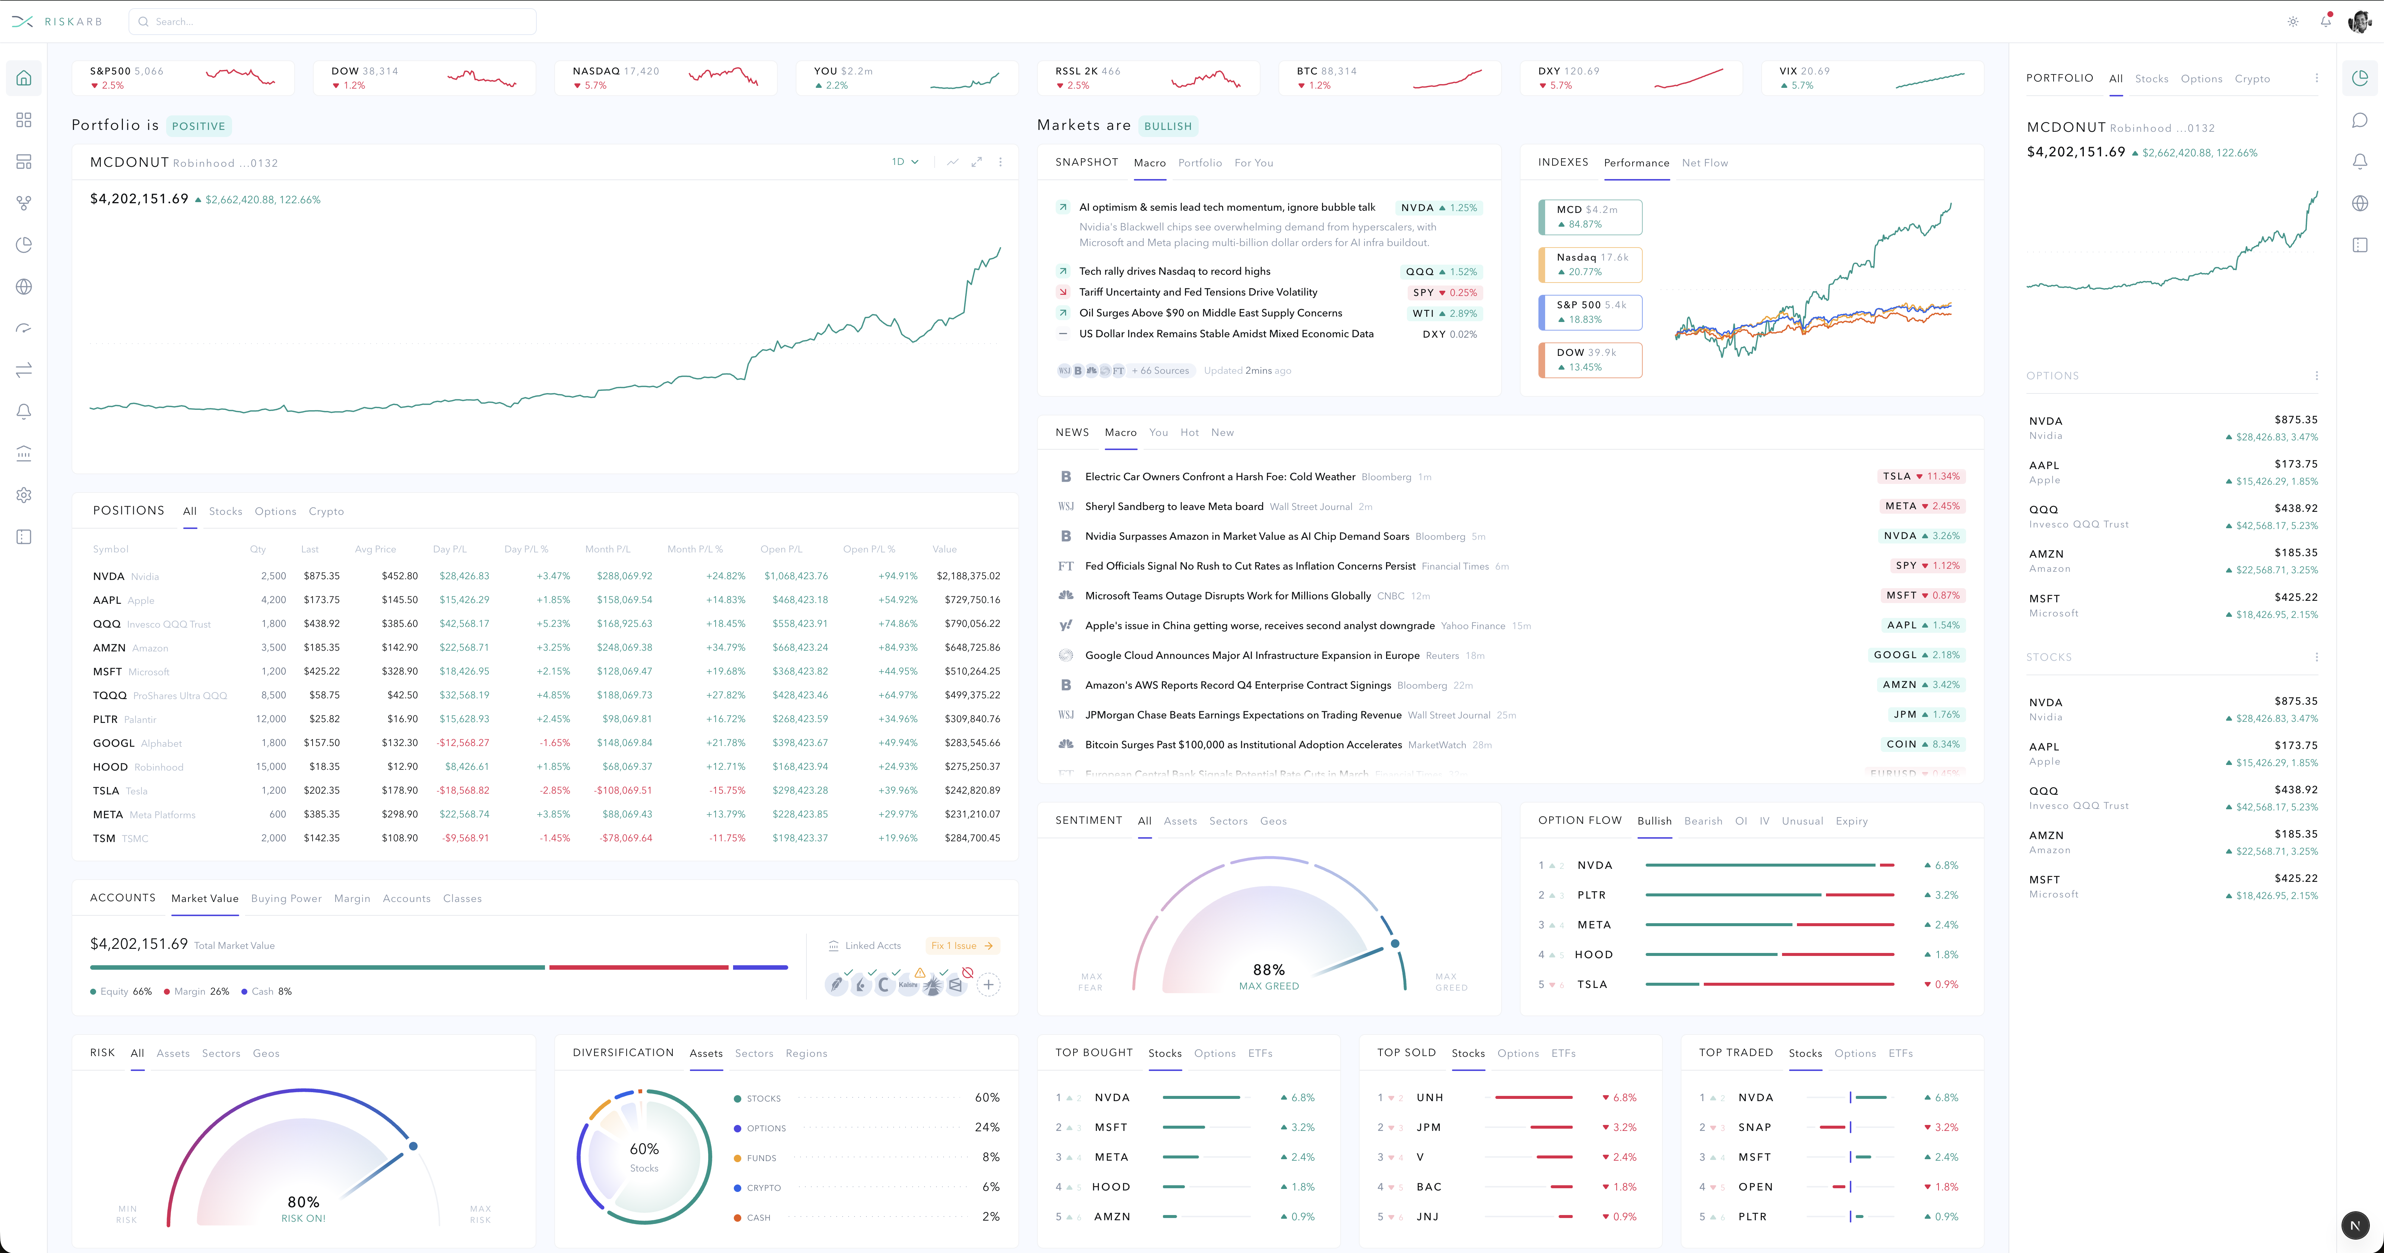Expand the MCDONUT chart to fullscreen
2384x1253 pixels.
[976, 162]
